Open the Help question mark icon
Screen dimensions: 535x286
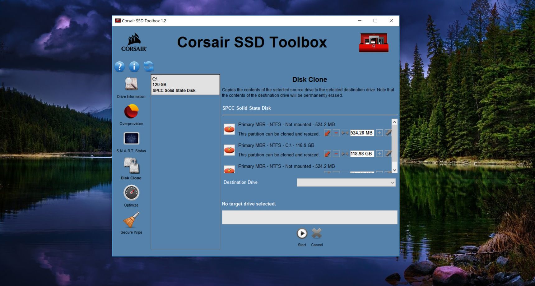coord(119,67)
